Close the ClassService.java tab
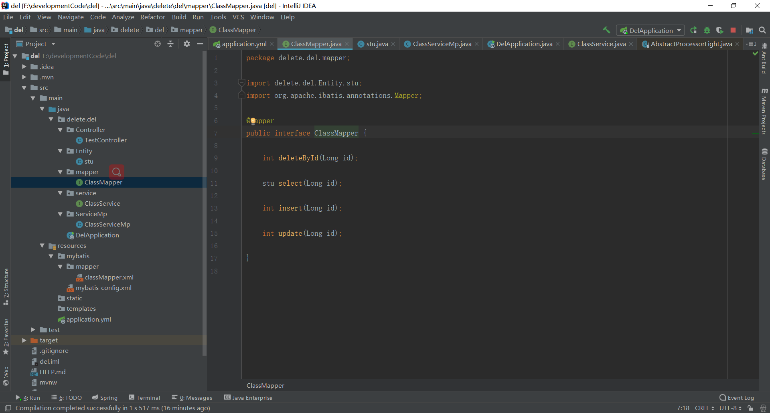This screenshot has height=413, width=770. pos(631,44)
